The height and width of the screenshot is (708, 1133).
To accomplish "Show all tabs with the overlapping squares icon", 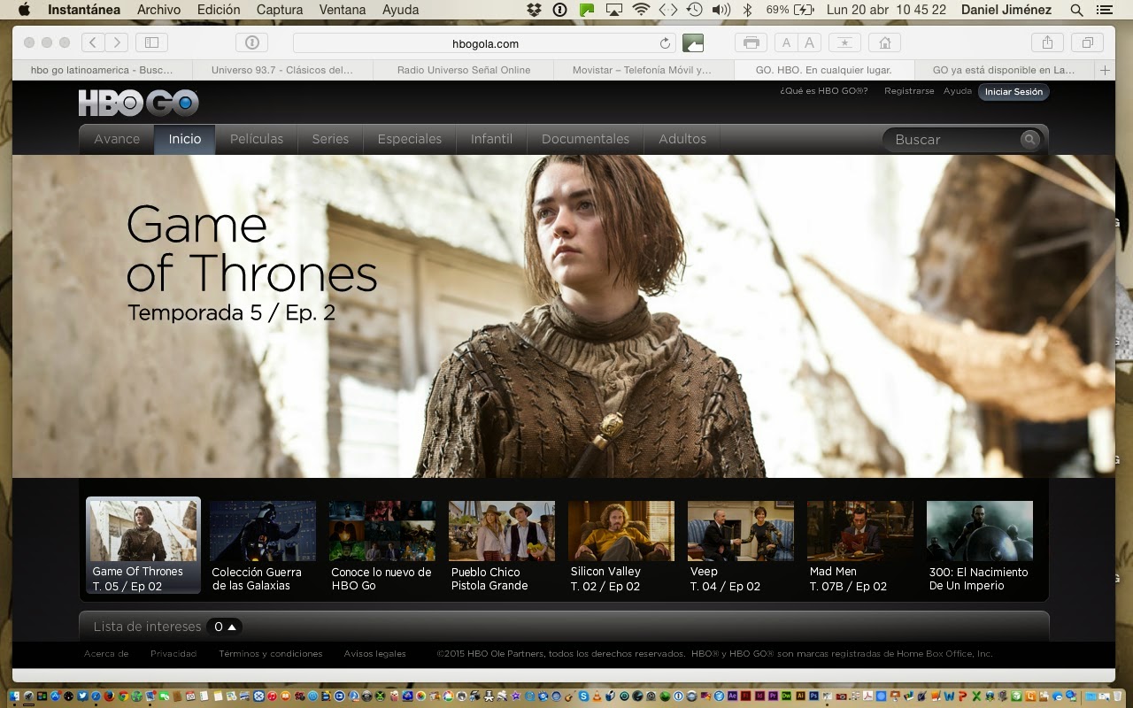I will 1087,42.
